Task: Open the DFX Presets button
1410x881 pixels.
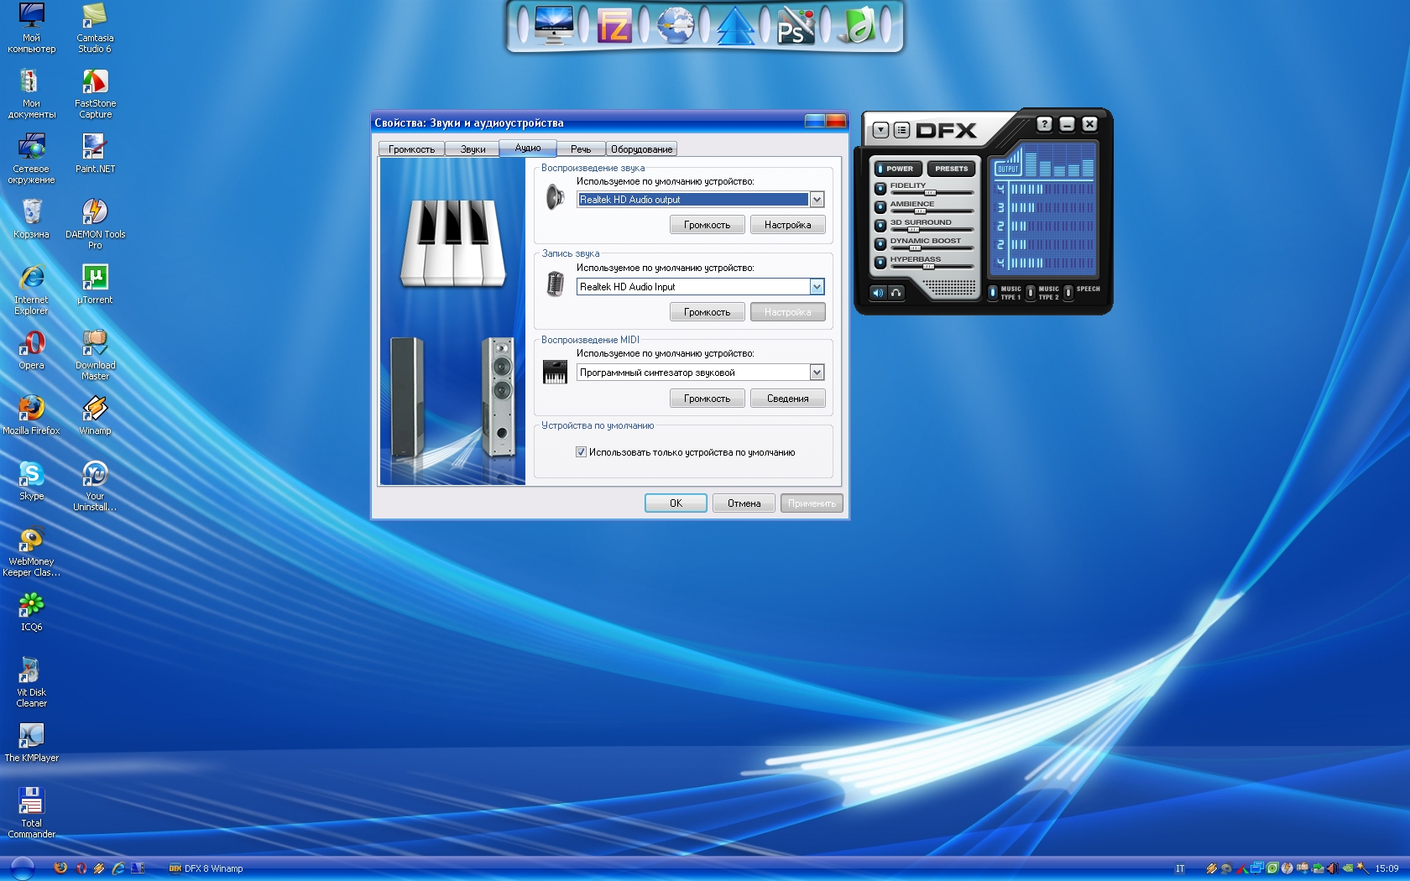Action: [x=952, y=169]
